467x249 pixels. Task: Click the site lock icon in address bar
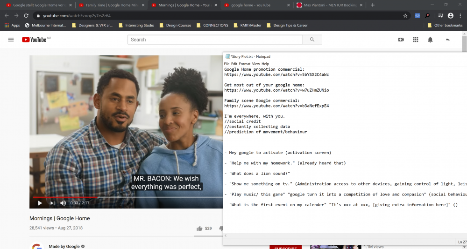pos(38,16)
